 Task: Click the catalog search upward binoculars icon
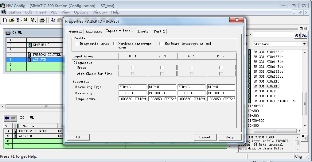click(x=298, y=35)
